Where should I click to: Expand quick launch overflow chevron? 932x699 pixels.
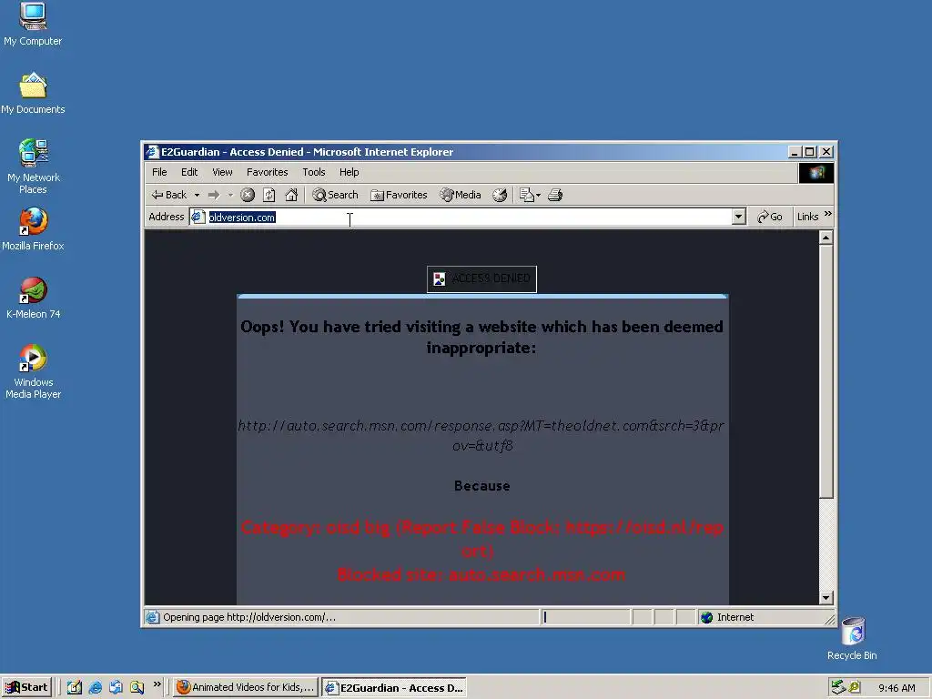click(157, 684)
